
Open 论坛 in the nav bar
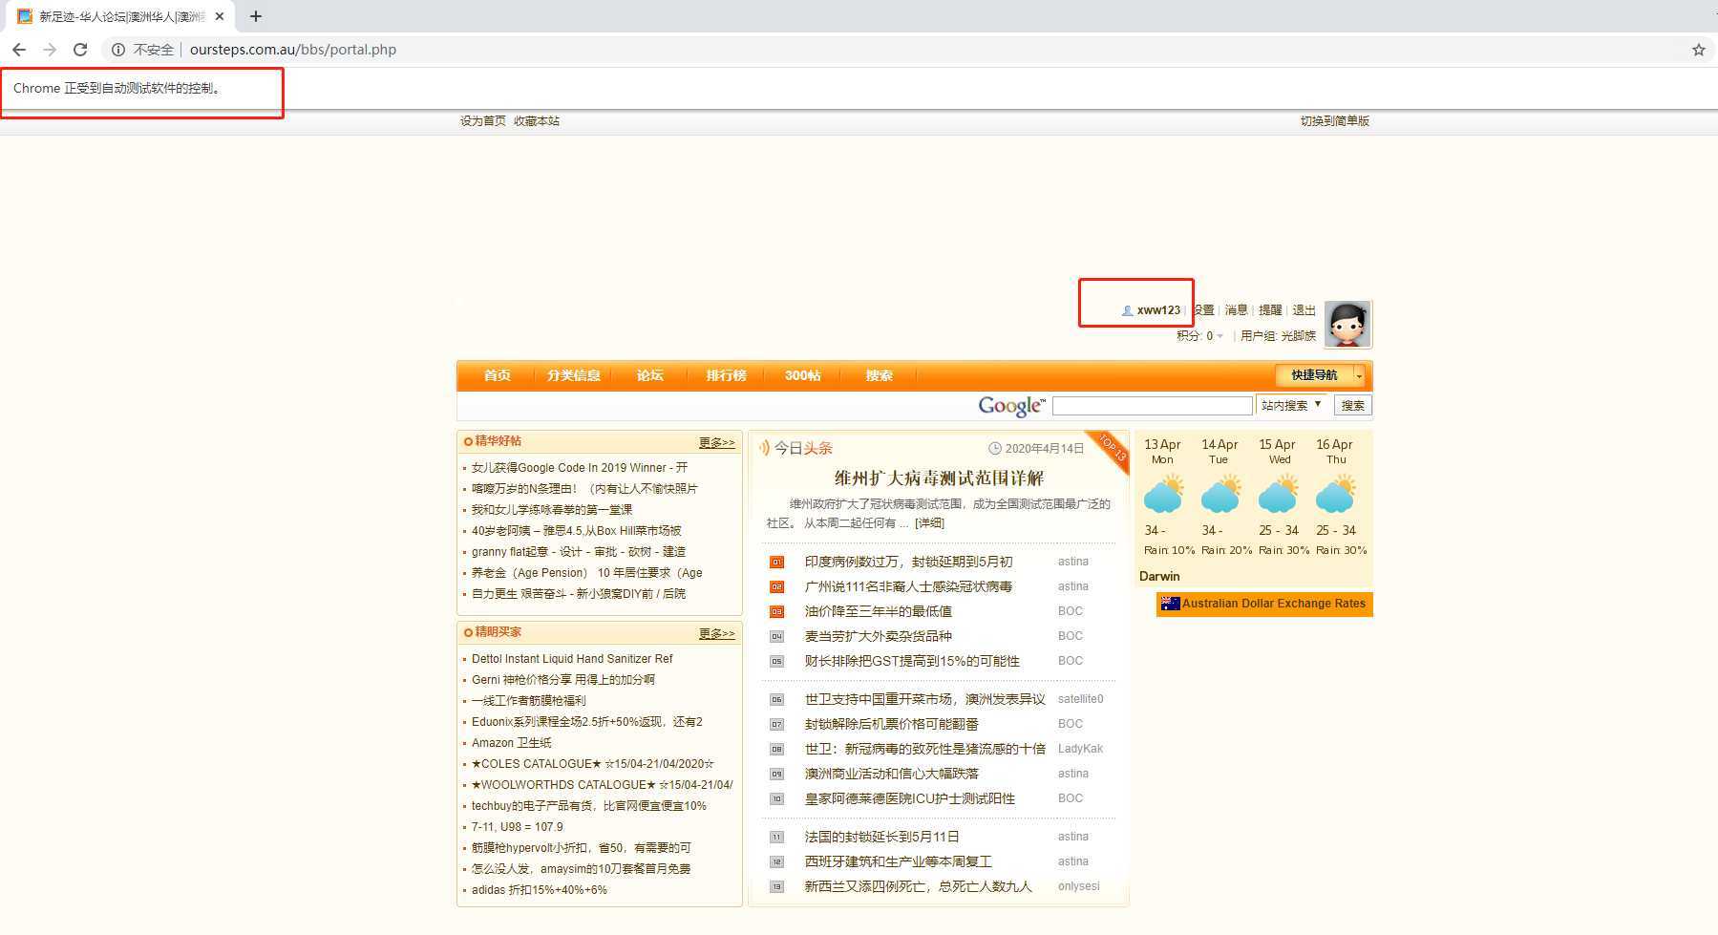(649, 375)
